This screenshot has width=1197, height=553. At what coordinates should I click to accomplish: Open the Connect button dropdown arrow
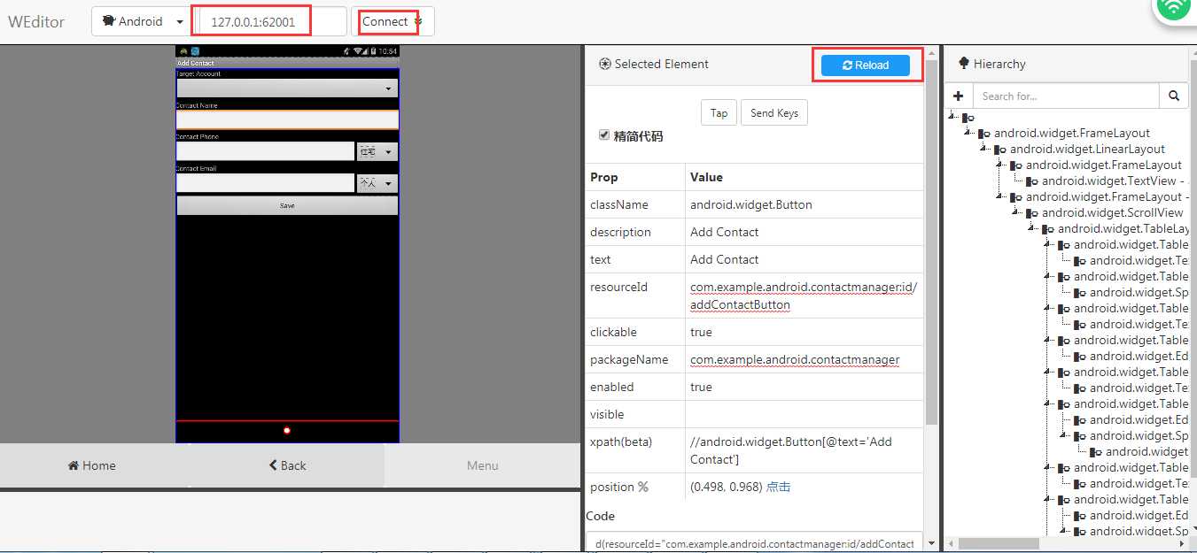tap(419, 21)
